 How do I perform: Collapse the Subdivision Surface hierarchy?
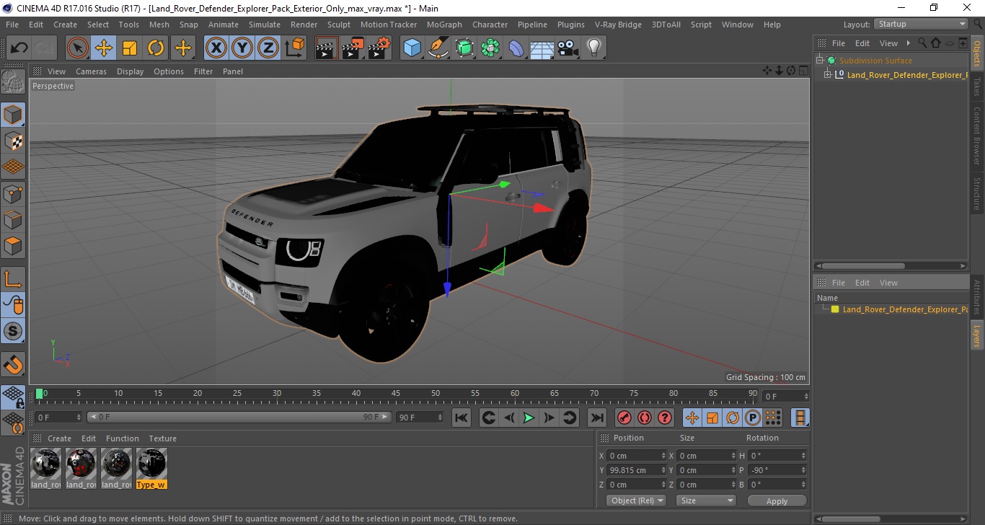(820, 61)
